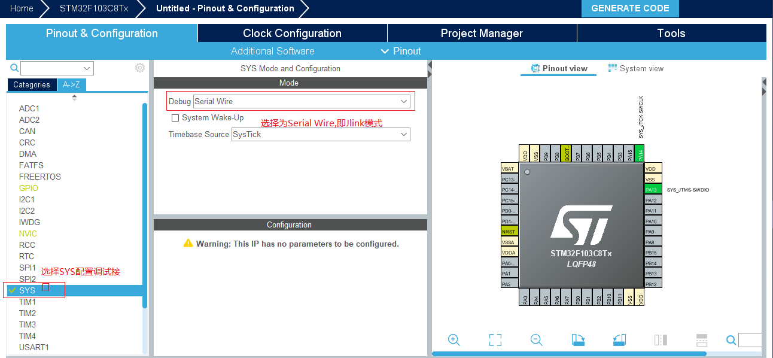Click the VBAT pin
Screen dimensions: 773x358
[x=509, y=169]
